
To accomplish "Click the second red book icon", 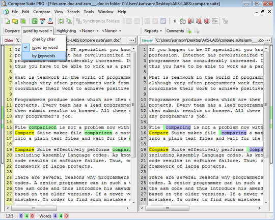I will [199, 21].
